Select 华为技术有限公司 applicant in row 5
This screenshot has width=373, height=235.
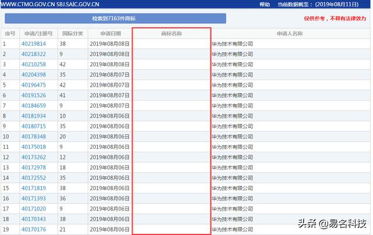coord(233,85)
